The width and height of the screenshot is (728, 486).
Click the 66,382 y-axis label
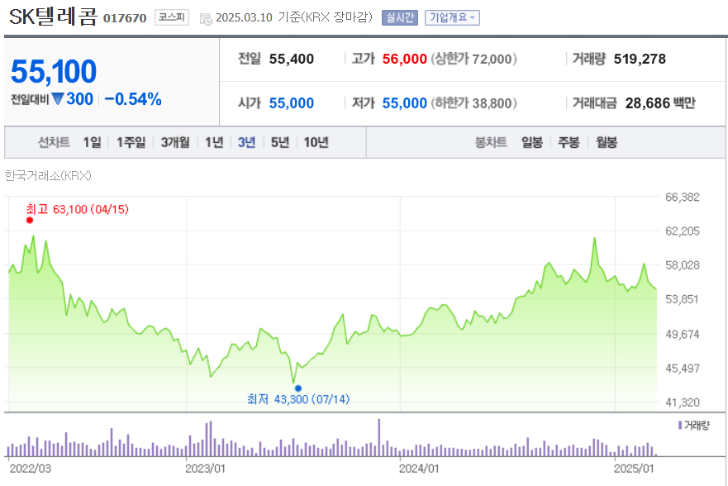683,197
